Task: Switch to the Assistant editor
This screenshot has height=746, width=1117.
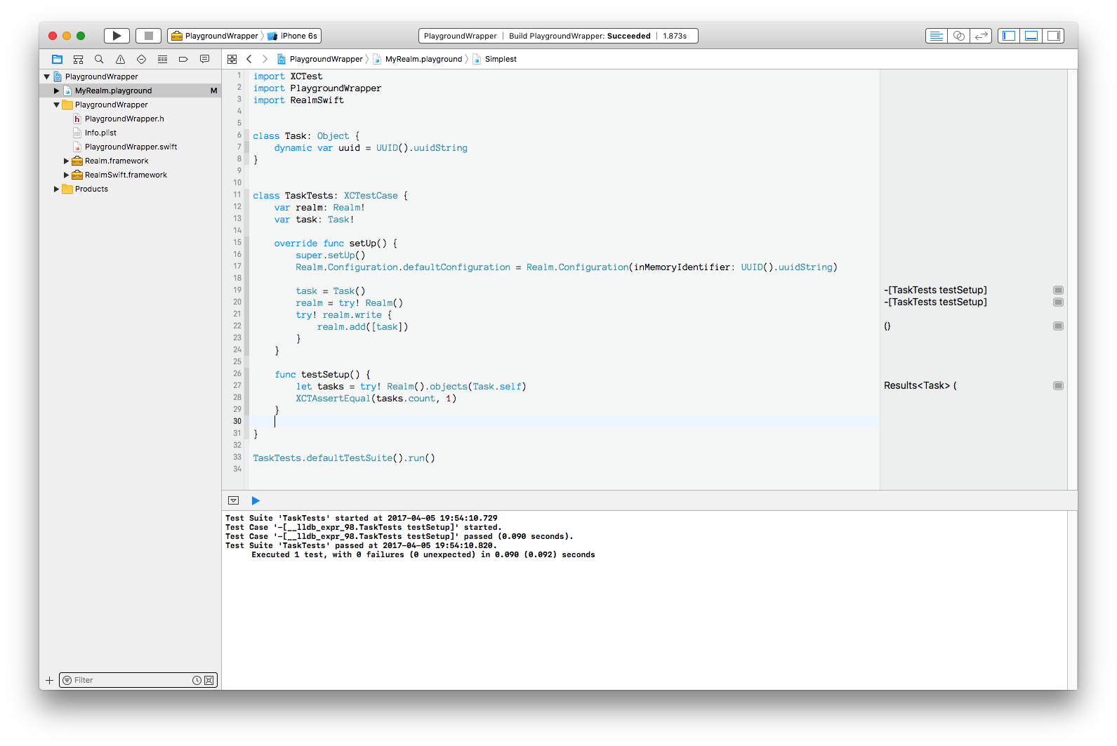Action: 958,36
